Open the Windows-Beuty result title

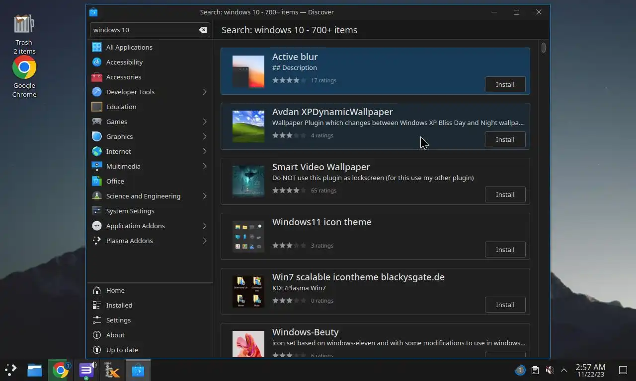pyautogui.click(x=306, y=332)
